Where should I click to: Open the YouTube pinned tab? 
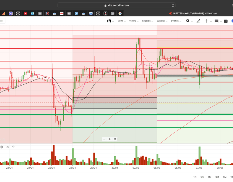[25, 14]
